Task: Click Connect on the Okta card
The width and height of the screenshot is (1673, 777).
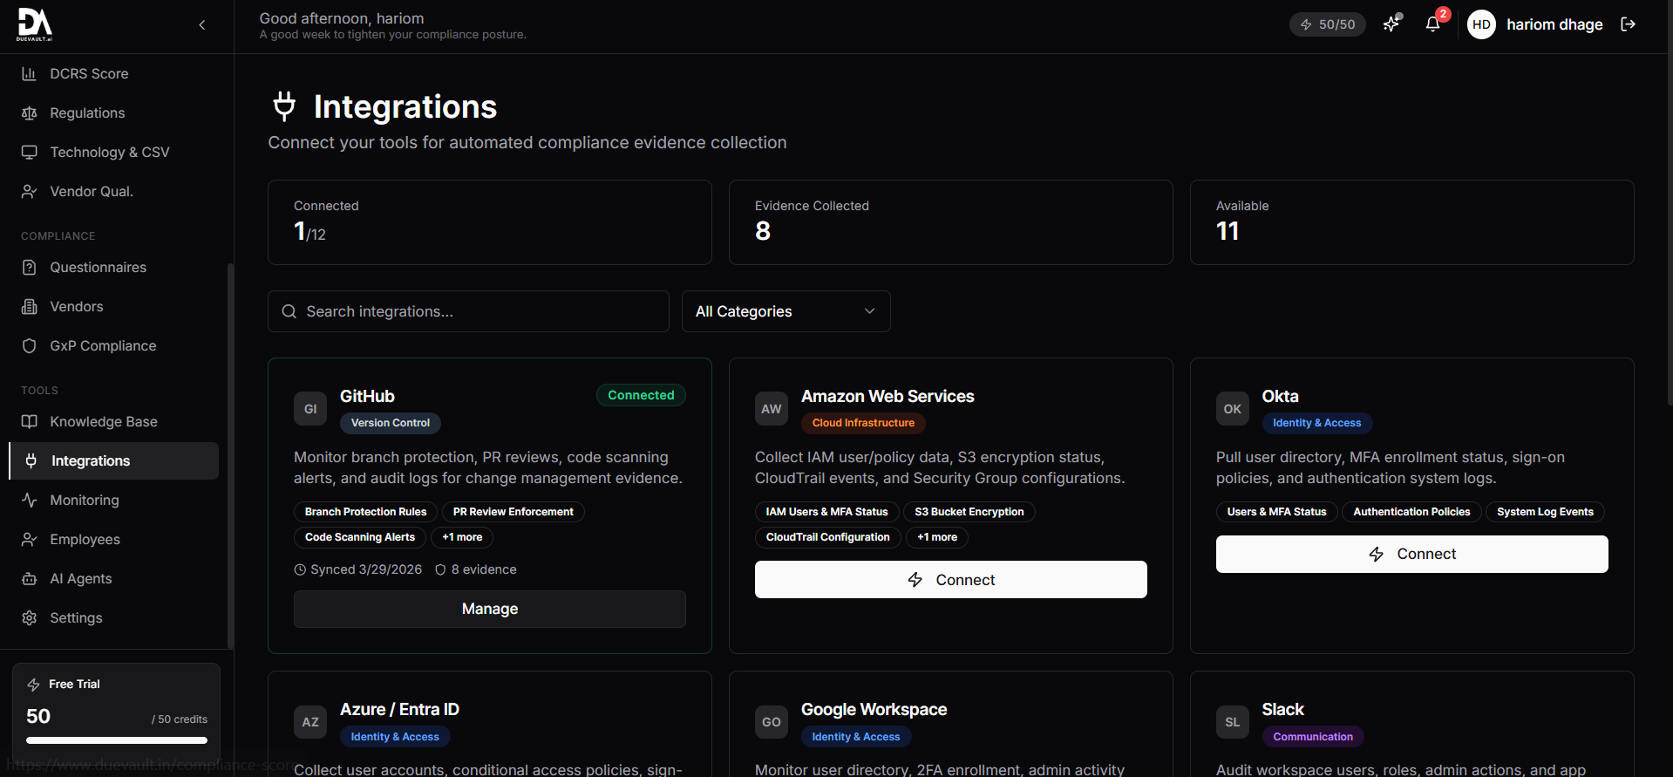Action: 1412,554
